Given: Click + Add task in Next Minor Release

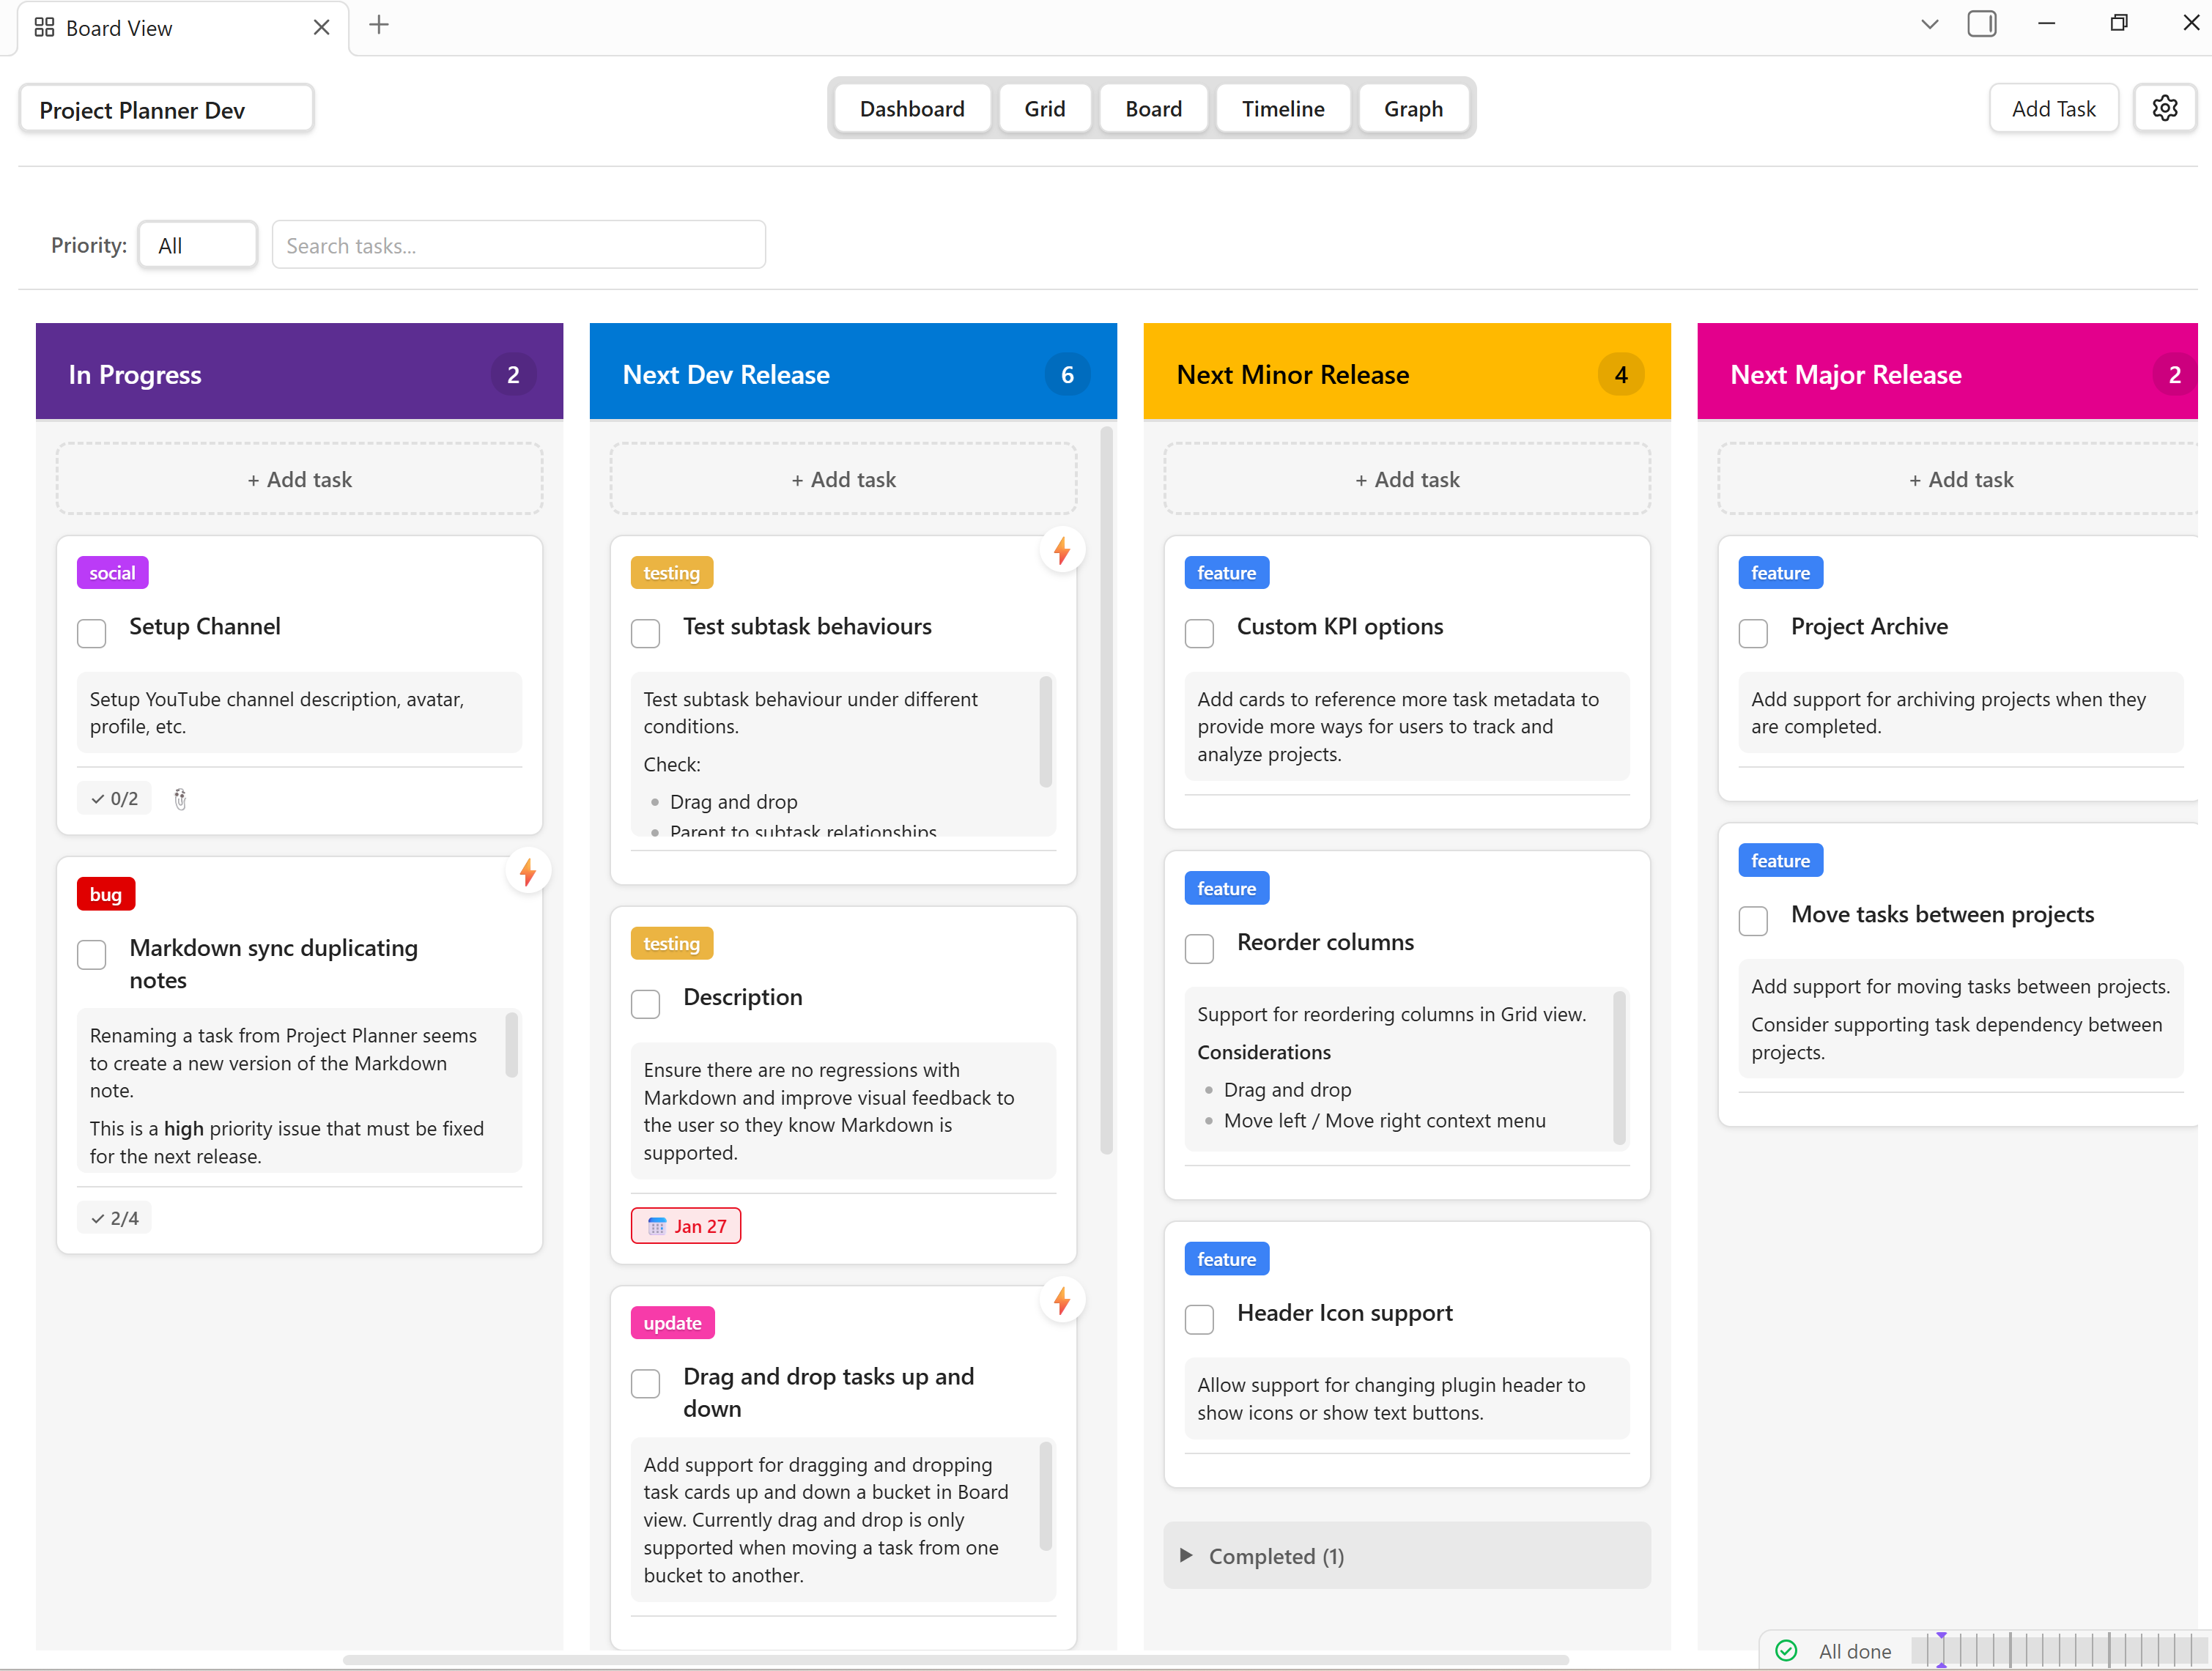Looking at the screenshot, I should (1407, 479).
